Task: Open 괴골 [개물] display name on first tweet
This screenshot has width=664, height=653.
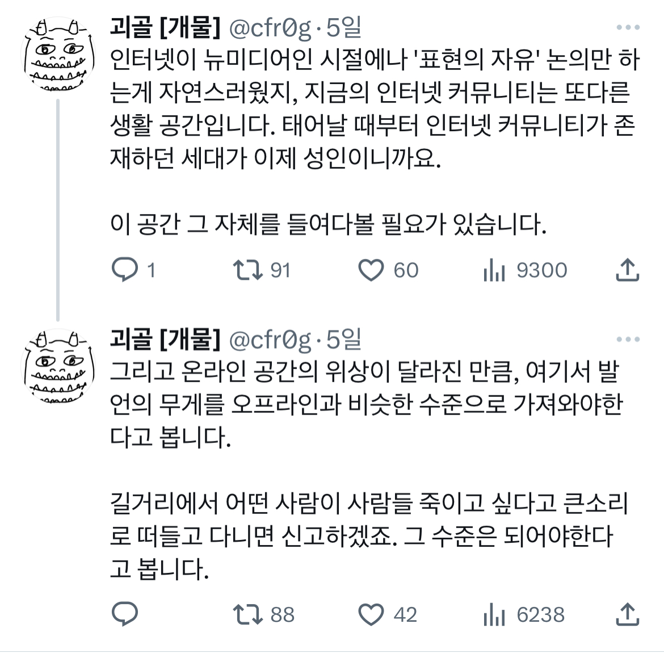Action: coord(165,27)
